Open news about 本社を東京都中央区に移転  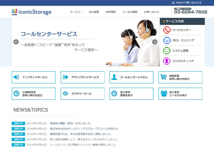[81, 134]
